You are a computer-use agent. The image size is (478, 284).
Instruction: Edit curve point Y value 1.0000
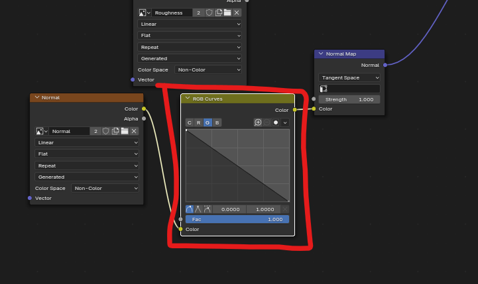click(264, 209)
